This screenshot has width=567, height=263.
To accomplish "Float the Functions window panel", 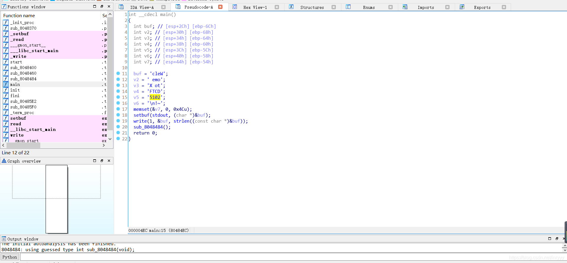I will [x=102, y=7].
